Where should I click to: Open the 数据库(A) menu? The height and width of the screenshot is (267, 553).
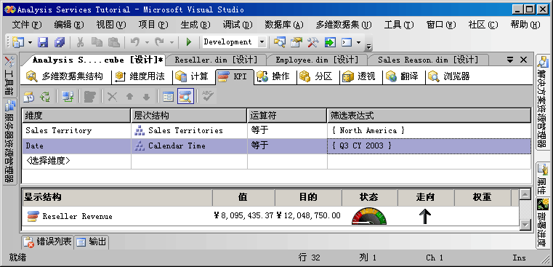[283, 25]
